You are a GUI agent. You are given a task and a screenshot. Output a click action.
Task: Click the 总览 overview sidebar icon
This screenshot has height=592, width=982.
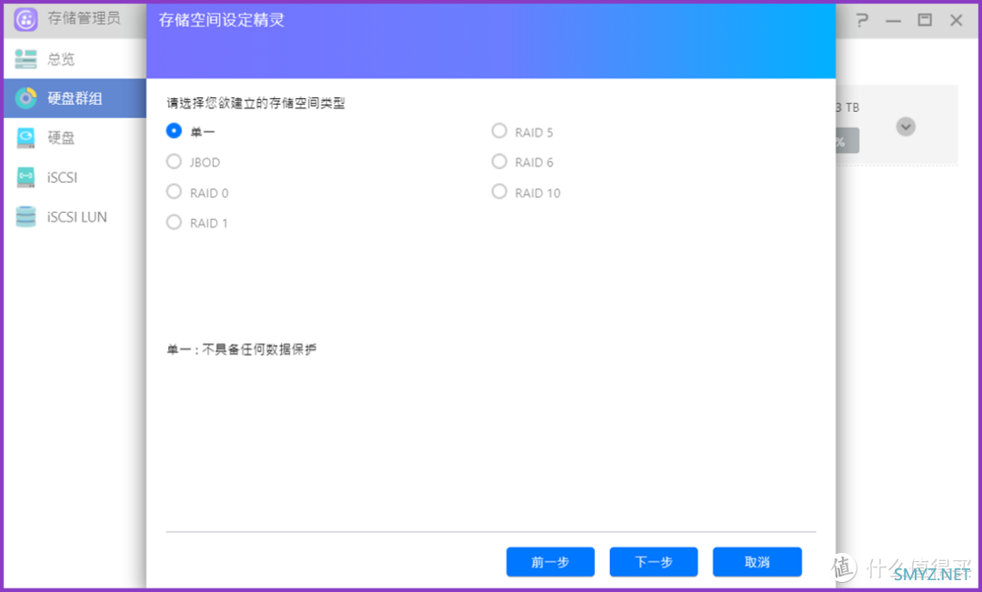click(25, 59)
